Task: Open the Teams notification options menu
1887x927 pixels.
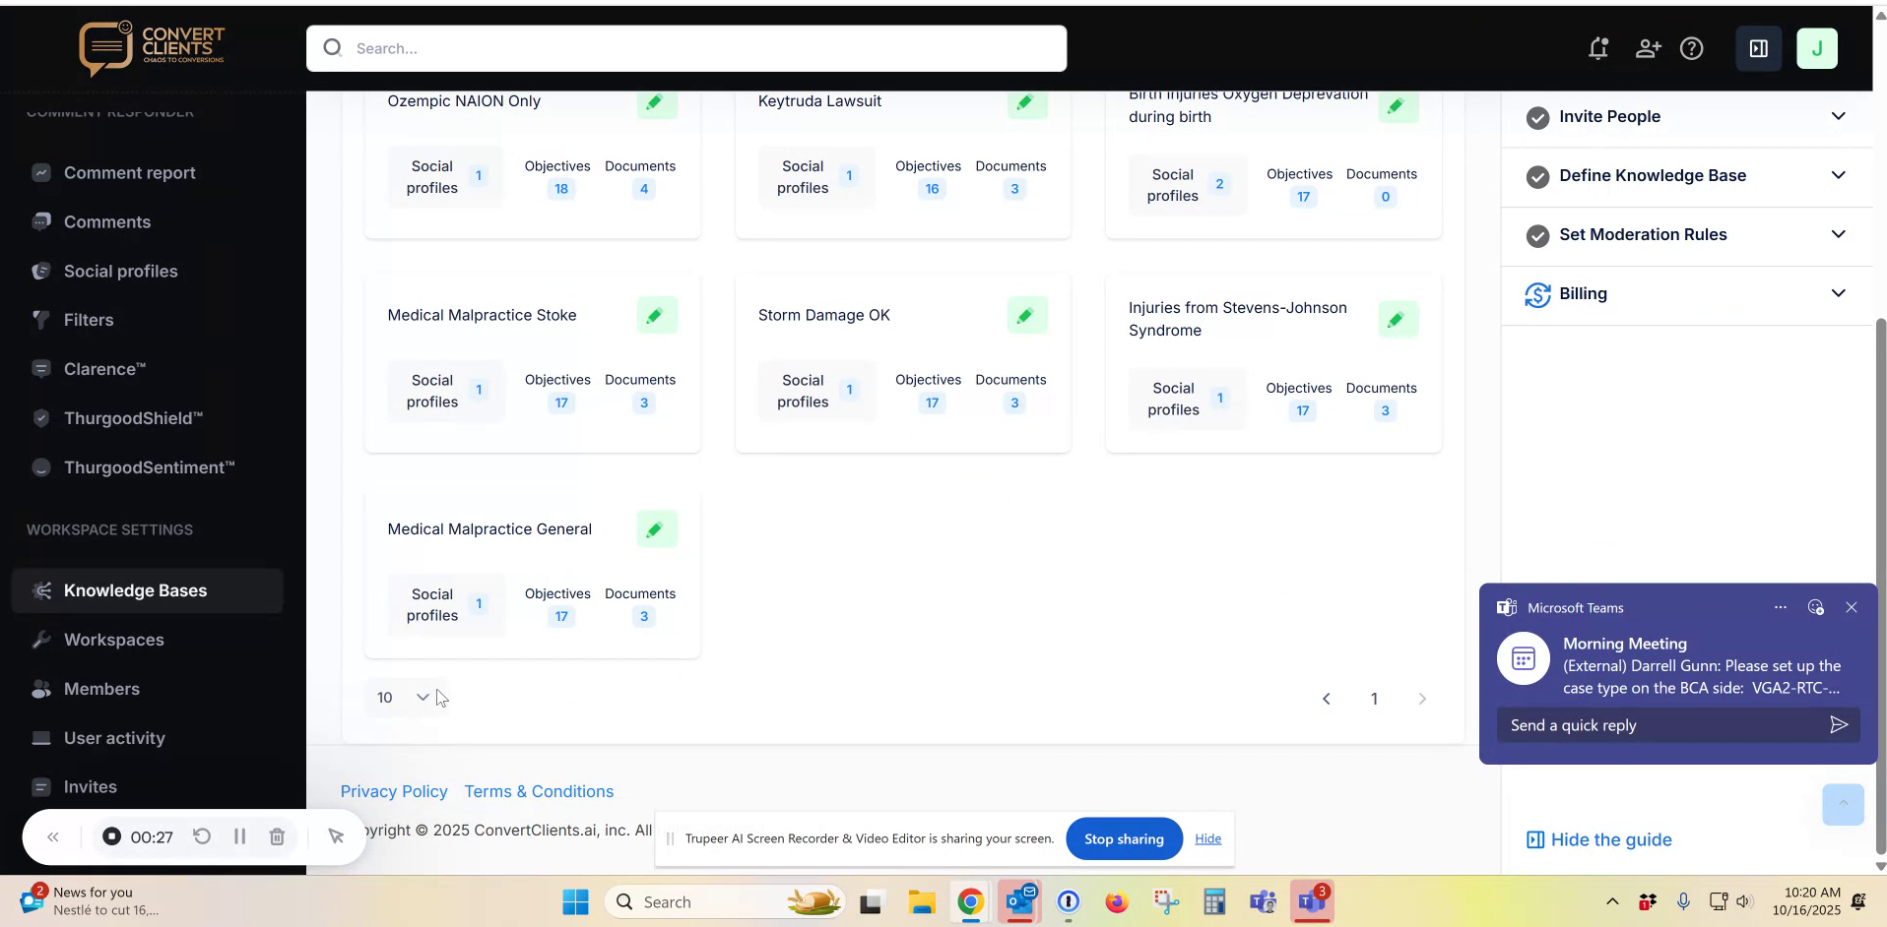Action: (x=1781, y=607)
